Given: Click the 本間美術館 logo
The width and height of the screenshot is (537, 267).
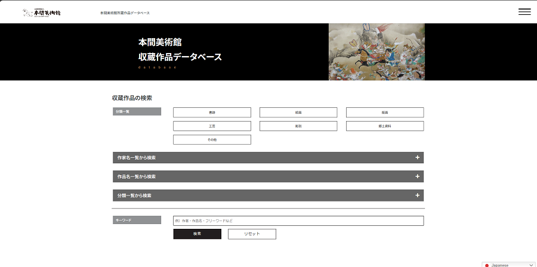Looking at the screenshot, I should [41, 13].
